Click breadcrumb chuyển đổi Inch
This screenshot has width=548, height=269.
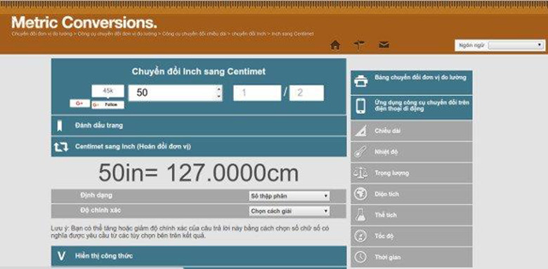249,34
